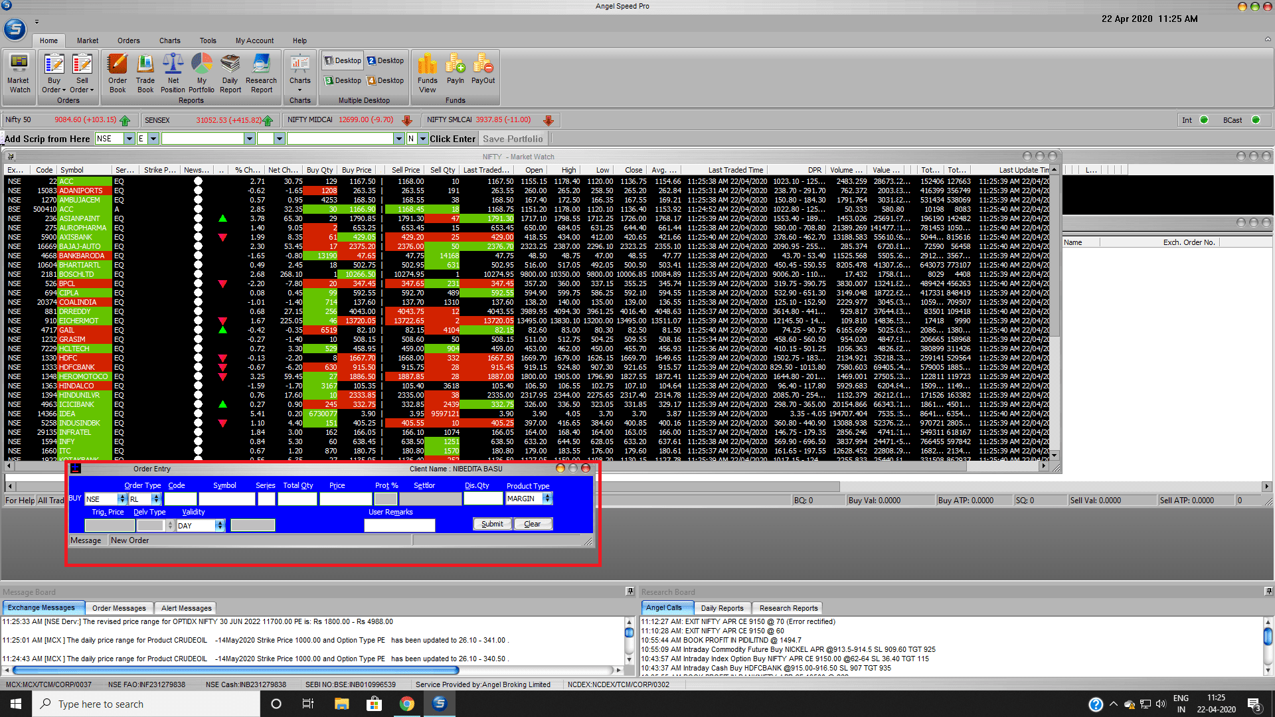Image resolution: width=1275 pixels, height=717 pixels.
Task: Click the Click Enter button
Action: click(452, 139)
